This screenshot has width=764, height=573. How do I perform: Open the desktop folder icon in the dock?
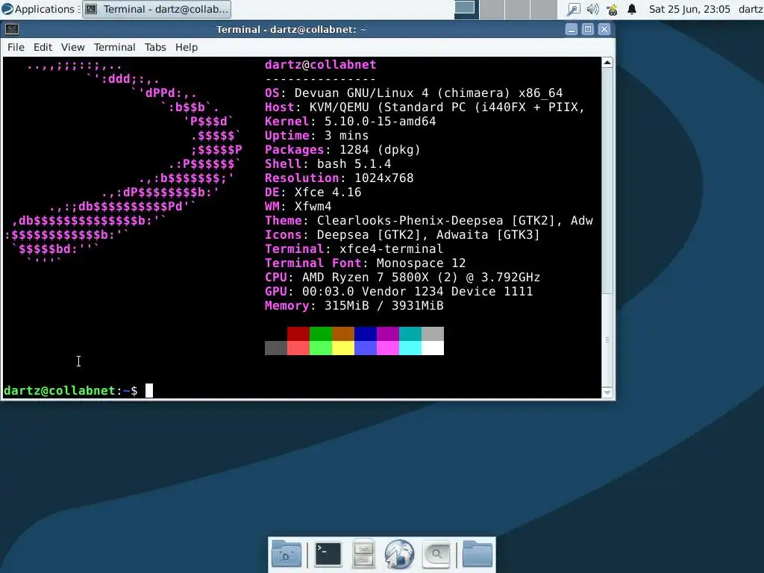click(x=286, y=554)
